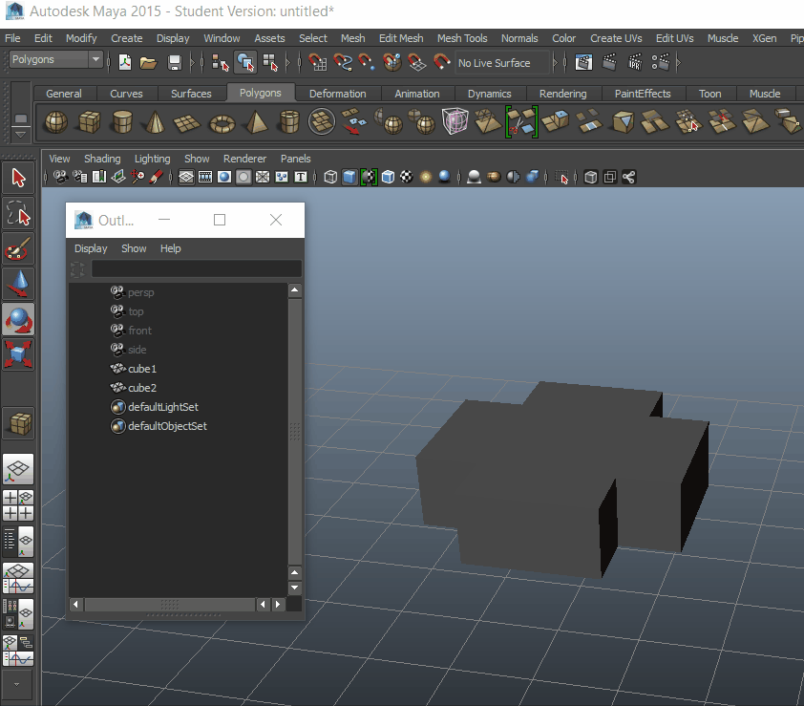Click No Live Surface field
This screenshot has width=804, height=706.
(501, 63)
